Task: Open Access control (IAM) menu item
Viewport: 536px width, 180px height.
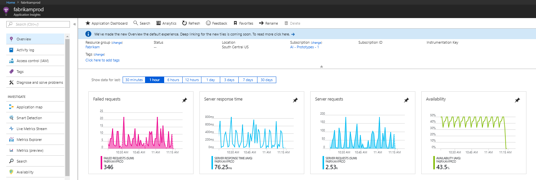Action: (x=32, y=61)
